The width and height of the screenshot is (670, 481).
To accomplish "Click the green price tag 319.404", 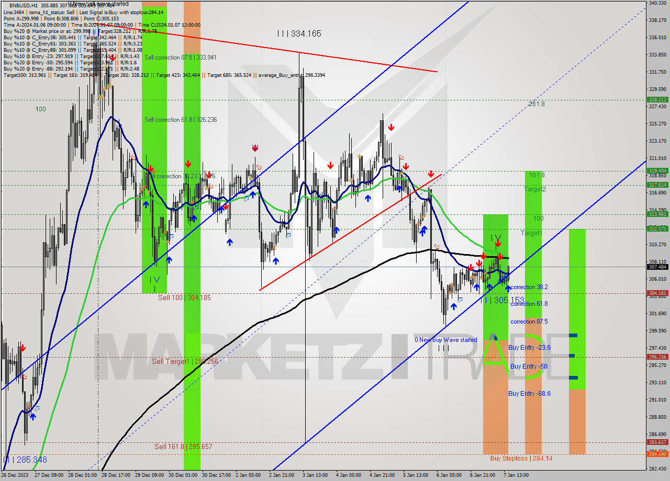I will [657, 170].
